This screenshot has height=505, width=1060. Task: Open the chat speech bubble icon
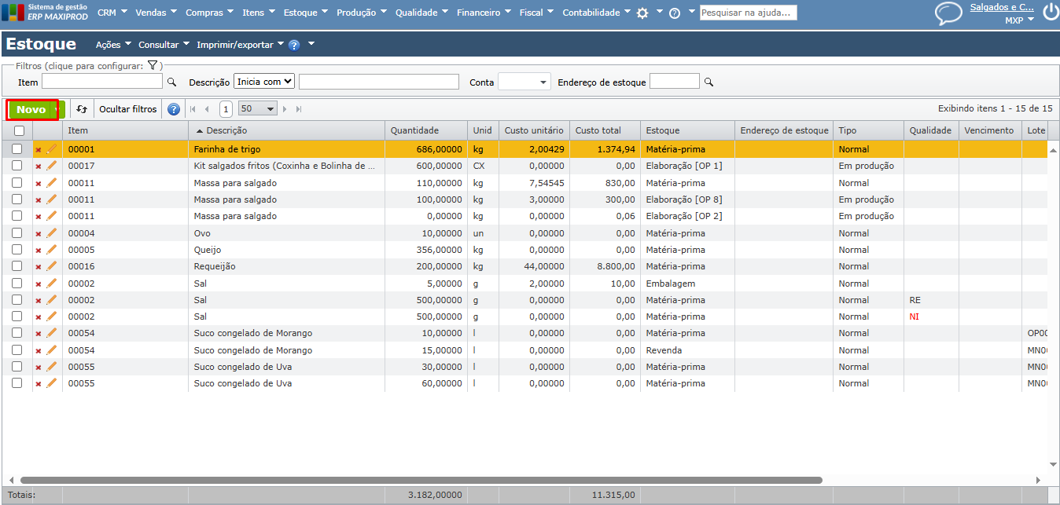pyautogui.click(x=948, y=13)
